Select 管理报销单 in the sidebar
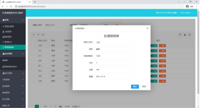Image resolution: width=200 pixels, height=108 pixels. coord(13,47)
